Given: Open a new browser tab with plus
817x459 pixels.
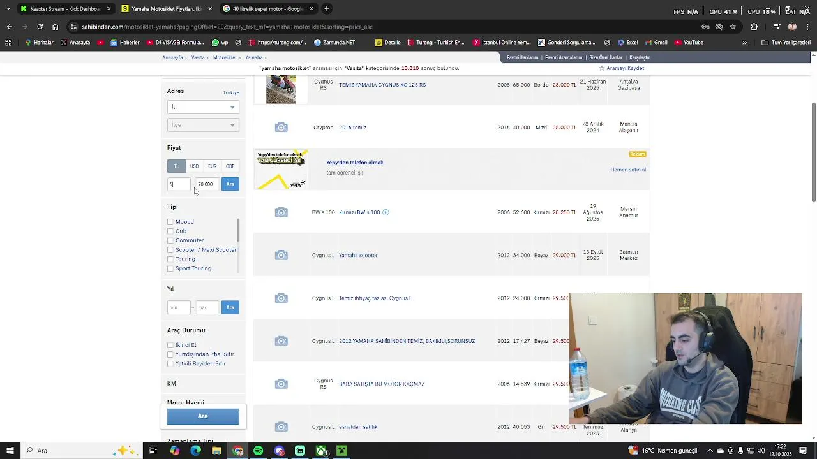Looking at the screenshot, I should [326, 9].
